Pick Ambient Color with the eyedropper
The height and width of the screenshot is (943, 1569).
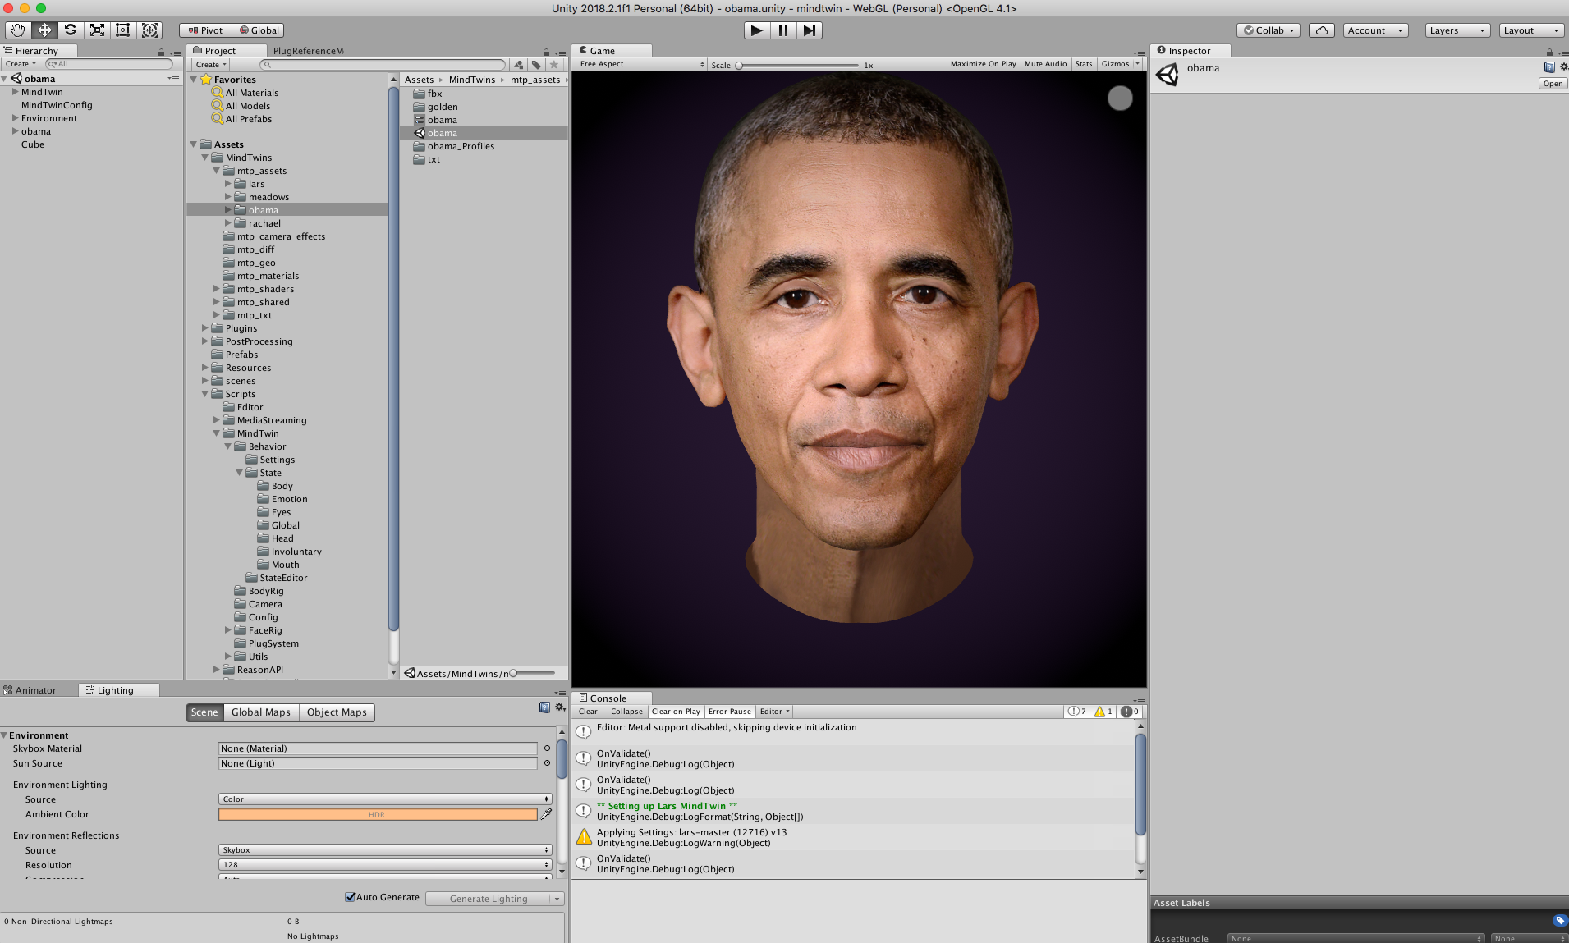tap(546, 814)
